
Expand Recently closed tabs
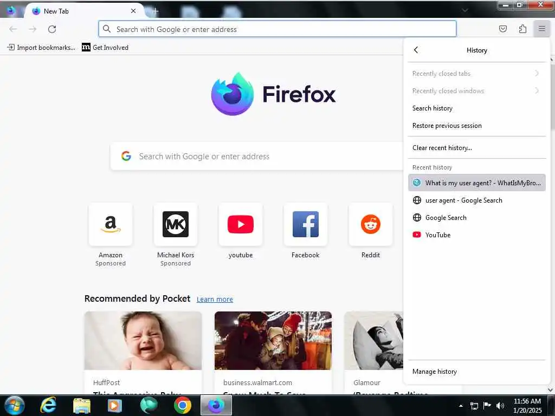click(x=476, y=74)
